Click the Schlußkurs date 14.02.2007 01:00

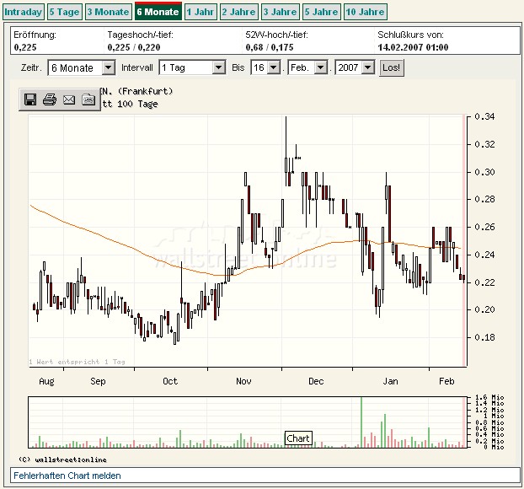[x=413, y=47]
